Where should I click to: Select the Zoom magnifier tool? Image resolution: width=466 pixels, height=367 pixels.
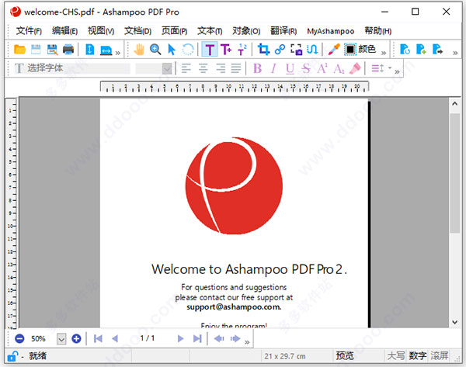click(x=155, y=50)
